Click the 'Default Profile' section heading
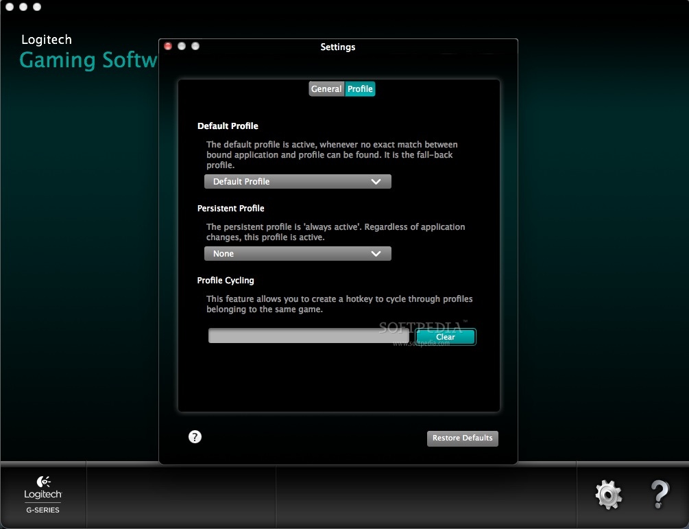The width and height of the screenshot is (689, 529). click(x=228, y=126)
